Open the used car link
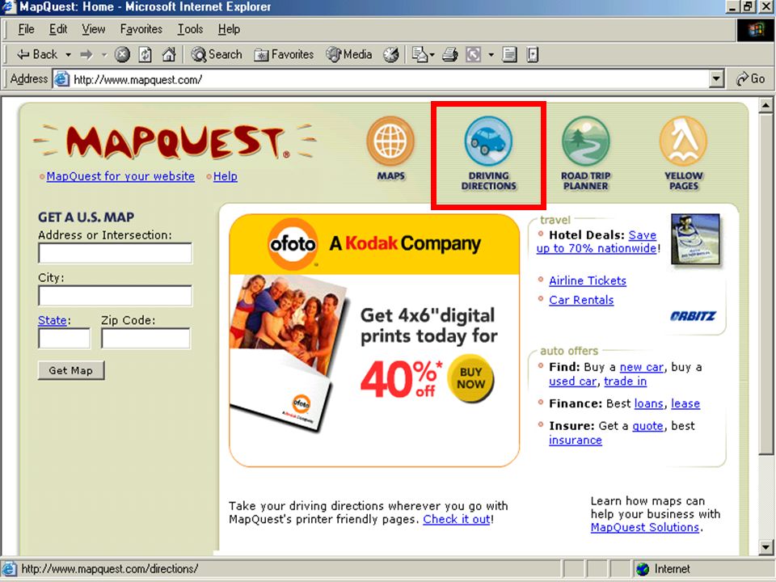 (572, 381)
